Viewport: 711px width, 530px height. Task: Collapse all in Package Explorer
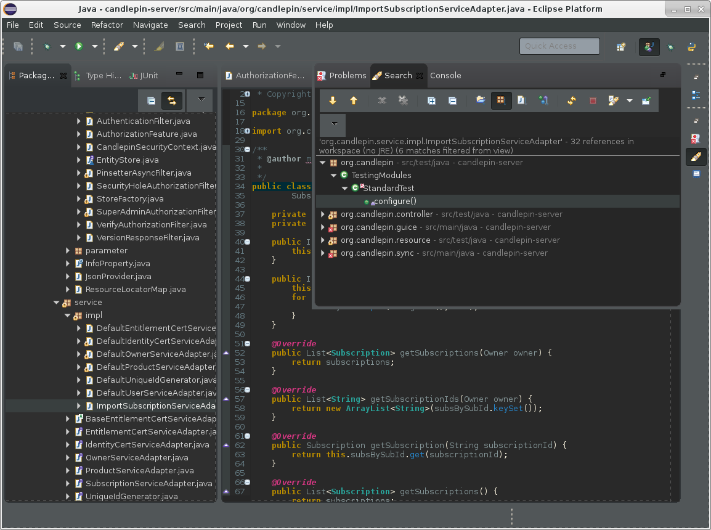151,100
